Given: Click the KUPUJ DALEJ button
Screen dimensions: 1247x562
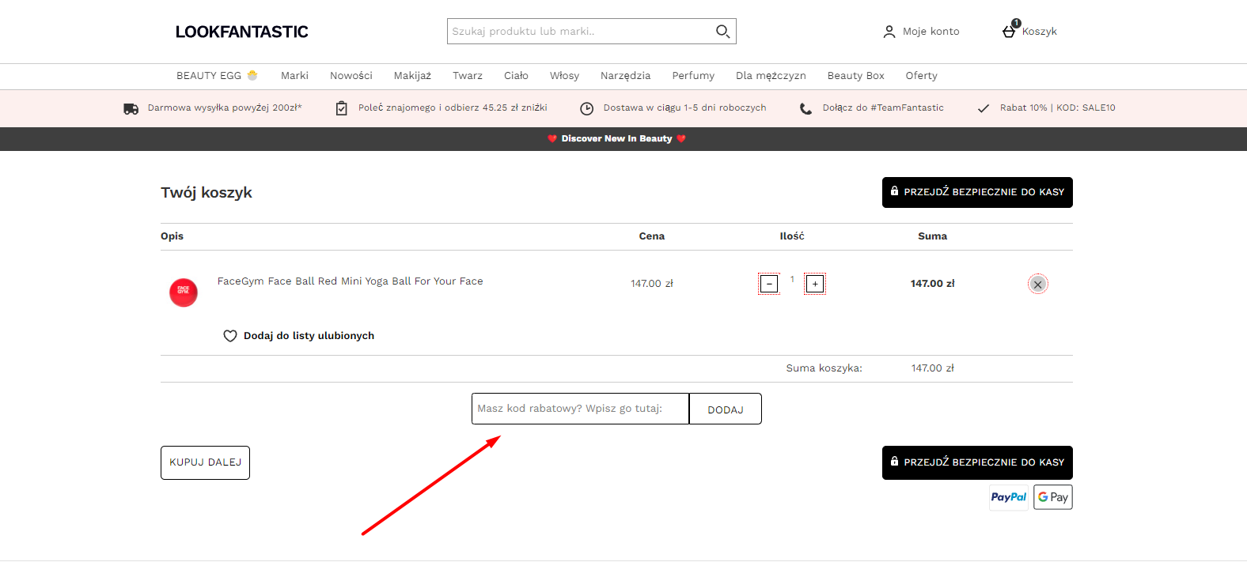Looking at the screenshot, I should [x=205, y=462].
